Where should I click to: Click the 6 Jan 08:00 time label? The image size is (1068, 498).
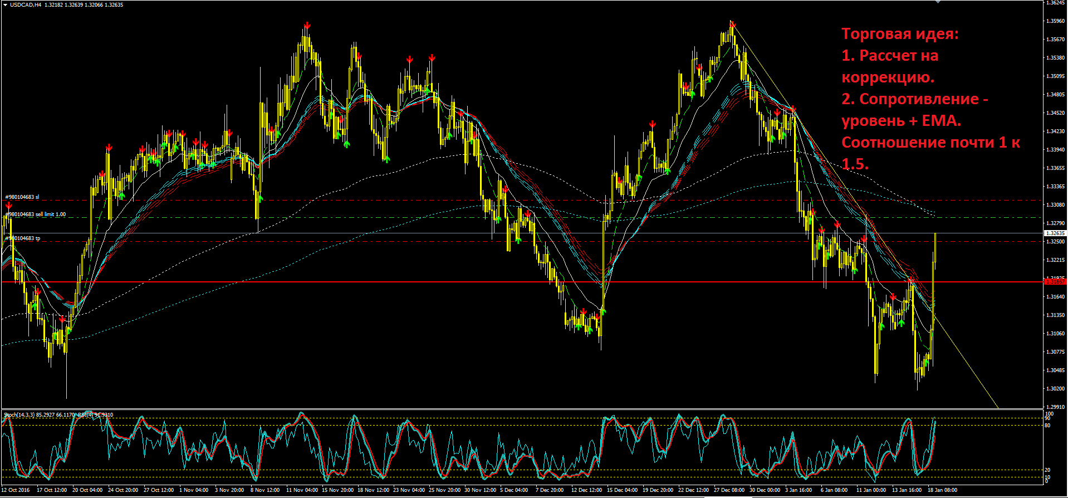tap(834, 490)
